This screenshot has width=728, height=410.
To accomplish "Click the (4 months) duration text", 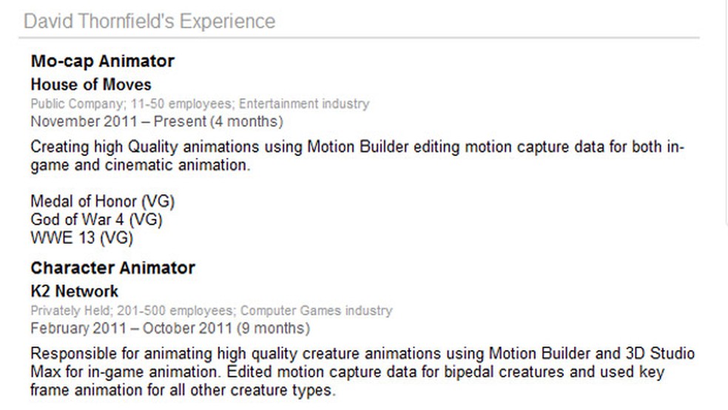I will [246, 121].
